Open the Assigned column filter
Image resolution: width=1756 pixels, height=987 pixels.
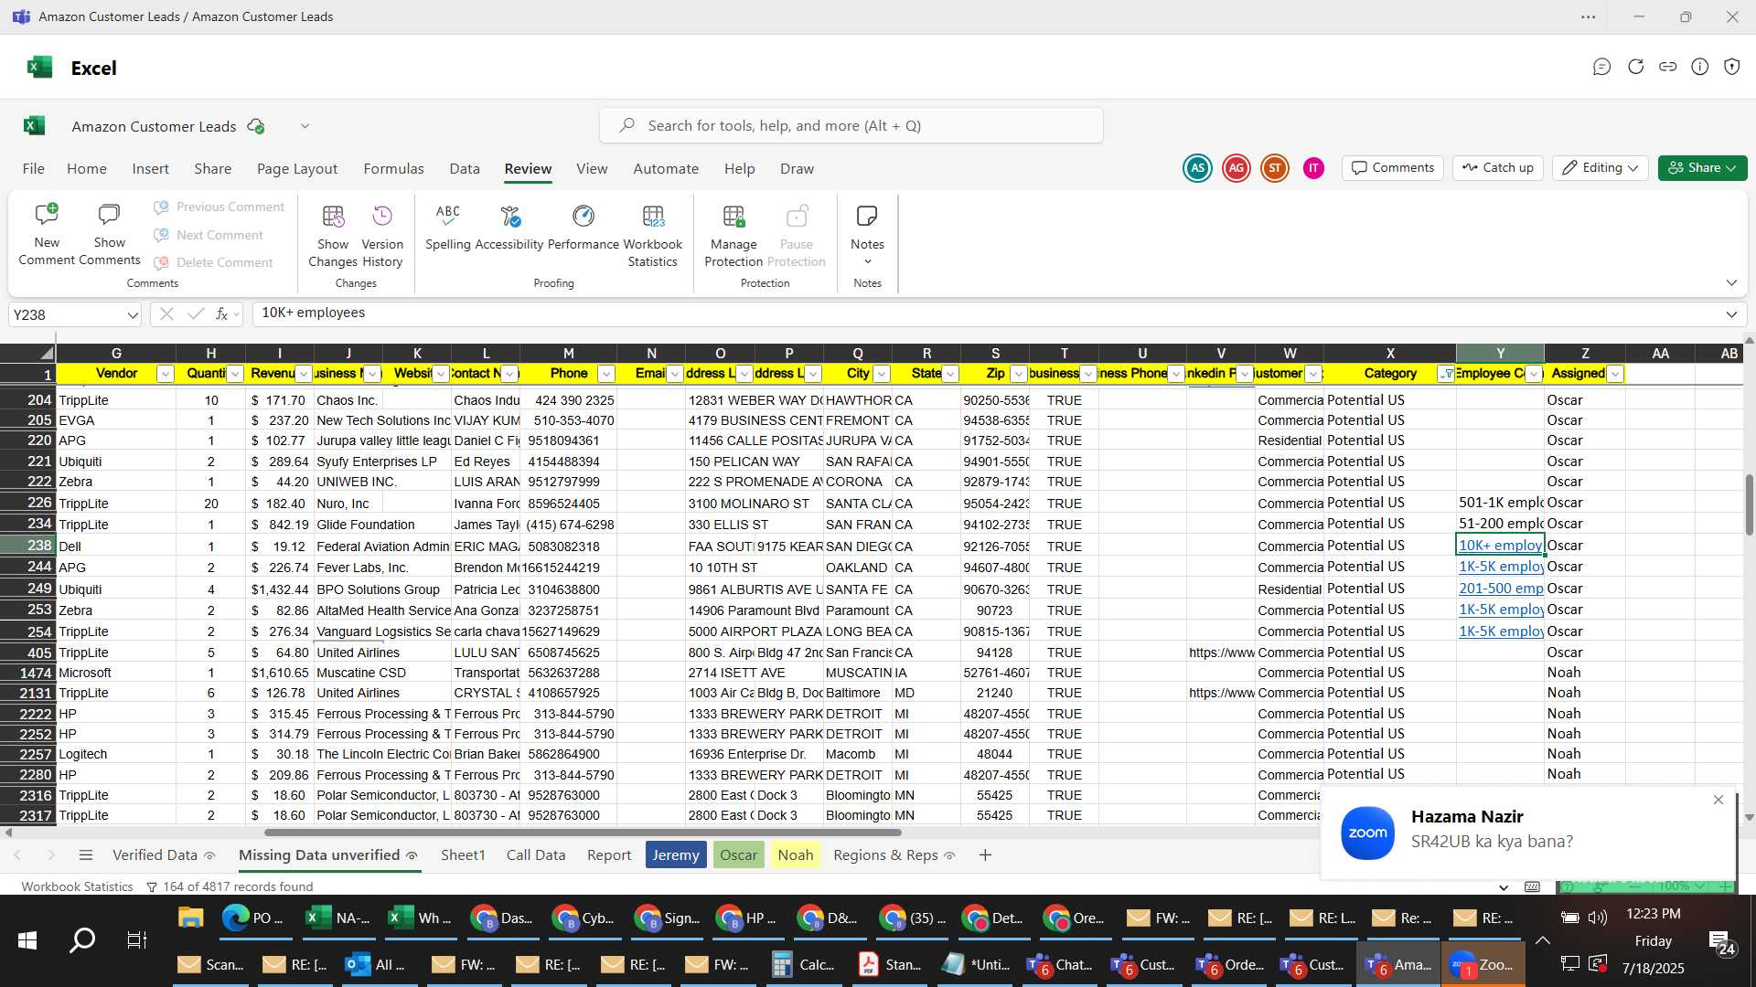click(x=1615, y=374)
